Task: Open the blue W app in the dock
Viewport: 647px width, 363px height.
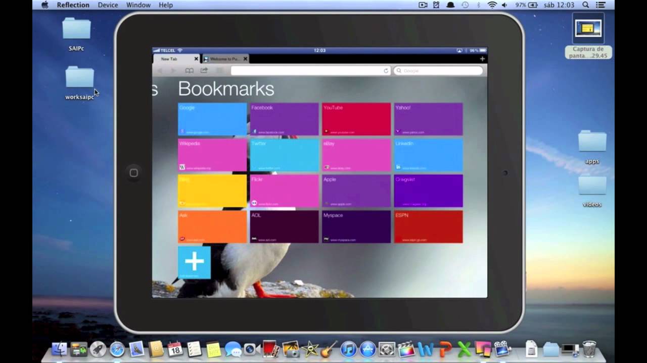Action: pos(426,349)
